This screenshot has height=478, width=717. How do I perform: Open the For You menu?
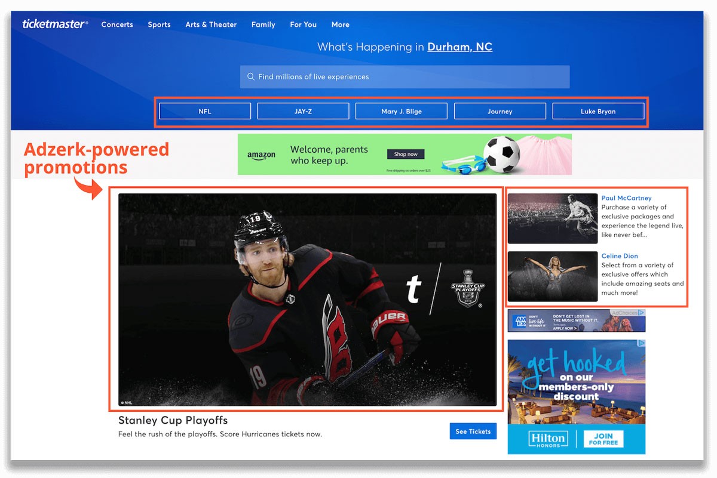(x=304, y=24)
